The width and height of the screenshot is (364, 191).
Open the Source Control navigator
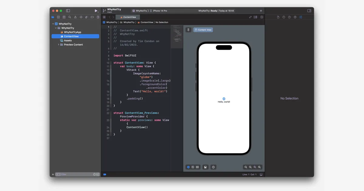tap(59, 17)
